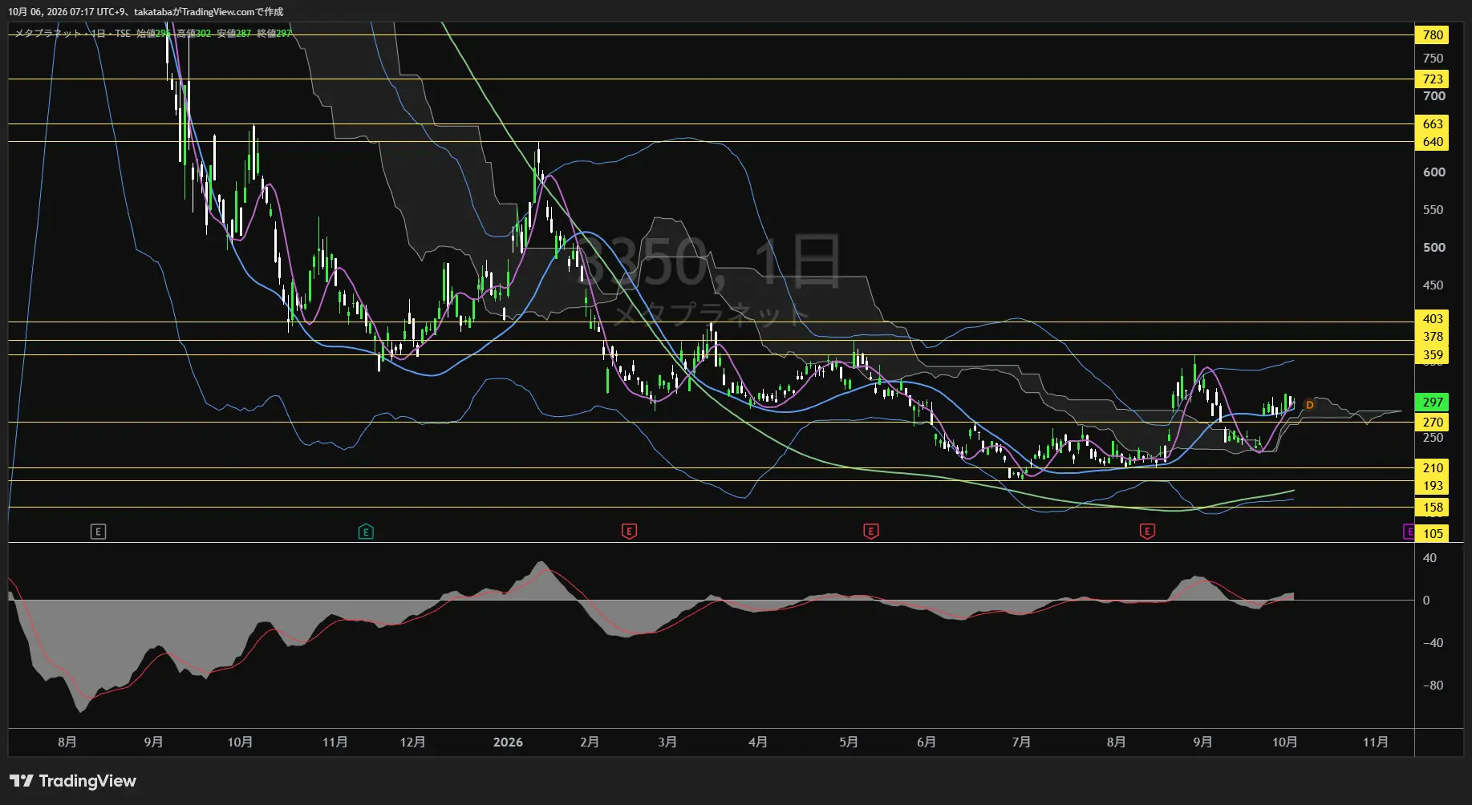
Task: Click the 2月 label on time axis
Action: click(590, 742)
